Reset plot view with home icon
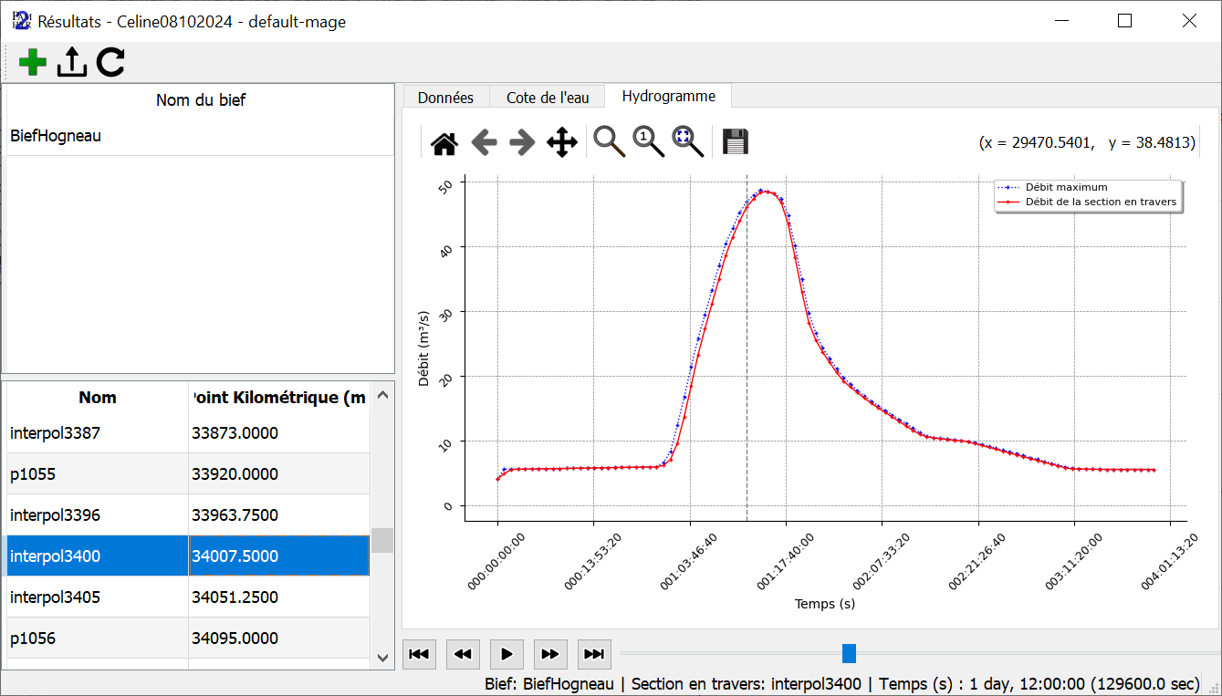 click(444, 142)
